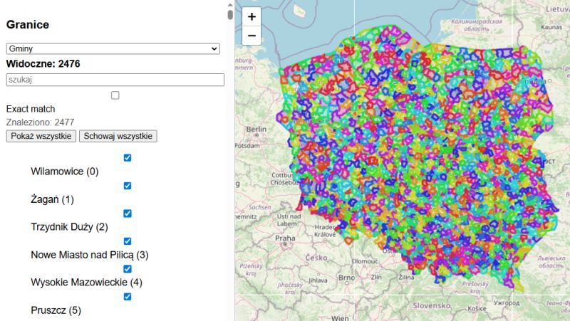Image resolution: width=570 pixels, height=321 pixels.
Task: Click the Żagań (1) list label
Action: click(x=52, y=199)
